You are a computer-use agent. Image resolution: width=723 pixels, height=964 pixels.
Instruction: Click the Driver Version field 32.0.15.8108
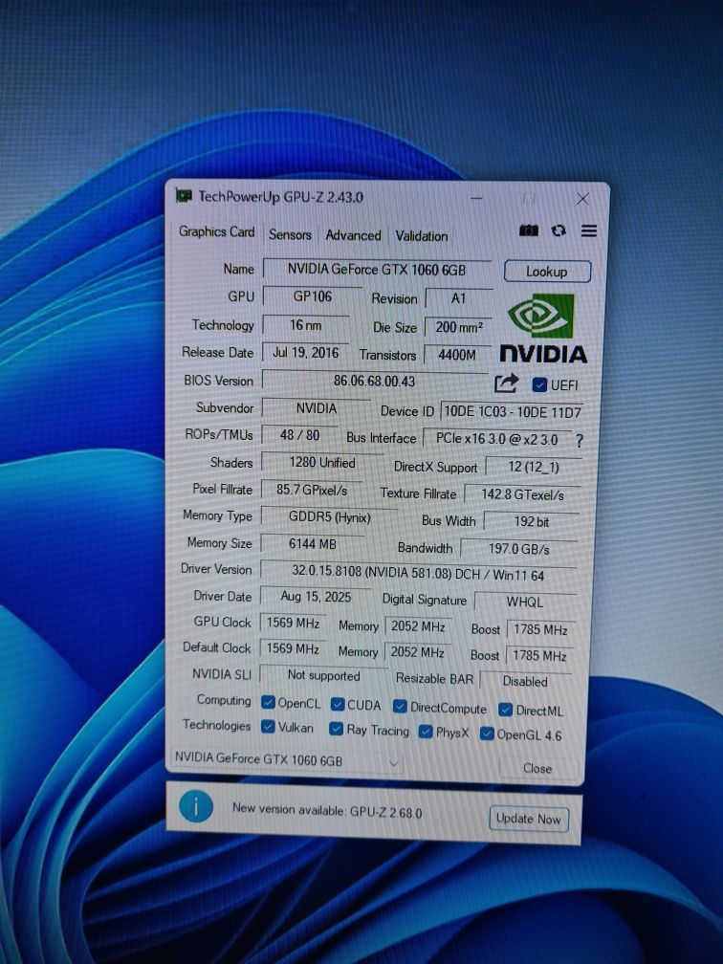click(x=418, y=573)
